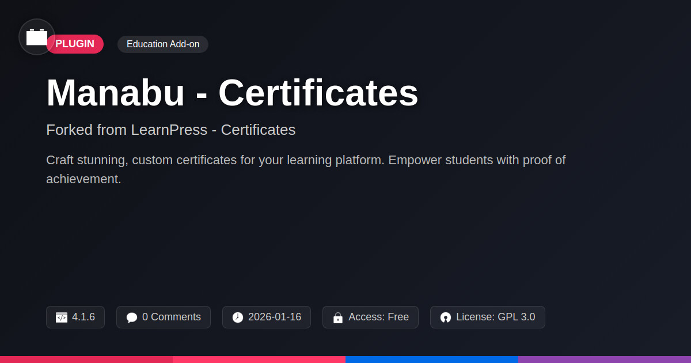Click the Manabu - Certificates title
This screenshot has height=363, width=691.
(232, 92)
